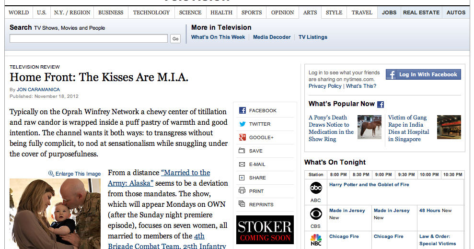474x249 pixels.
Task: Open the 9:00 PM Chicago Fire listing
Action: 389,237
